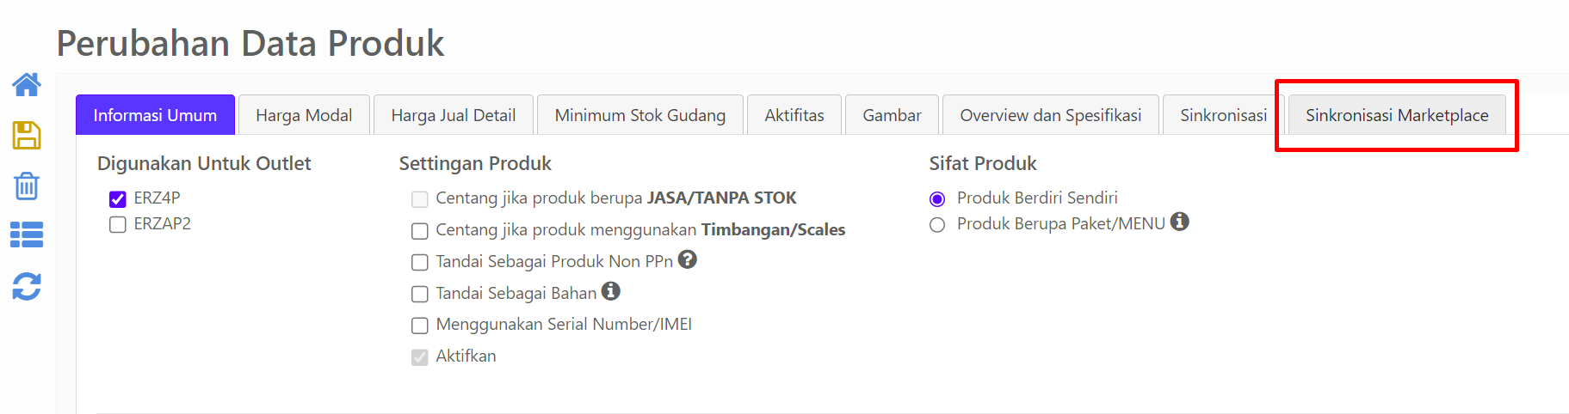Click the Settingan Produk heading
1569x414 pixels.
coord(475,163)
